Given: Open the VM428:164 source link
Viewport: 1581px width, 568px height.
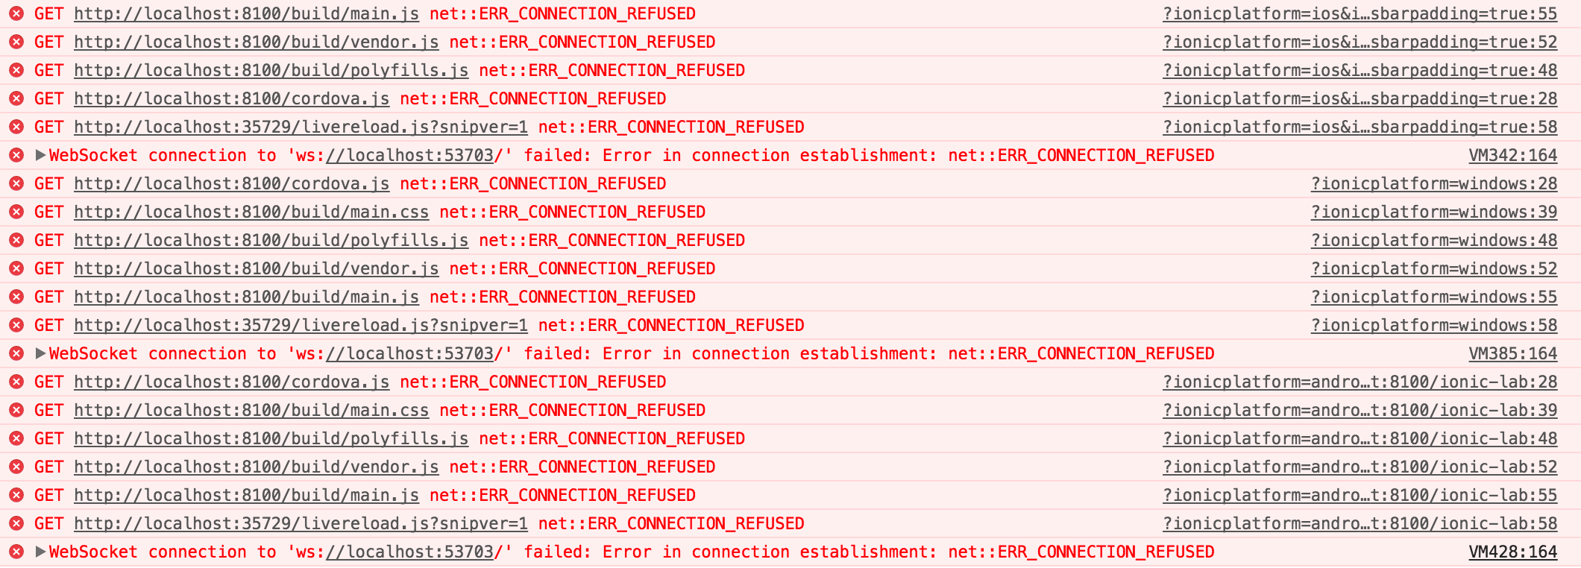Looking at the screenshot, I should pyautogui.click(x=1513, y=552).
